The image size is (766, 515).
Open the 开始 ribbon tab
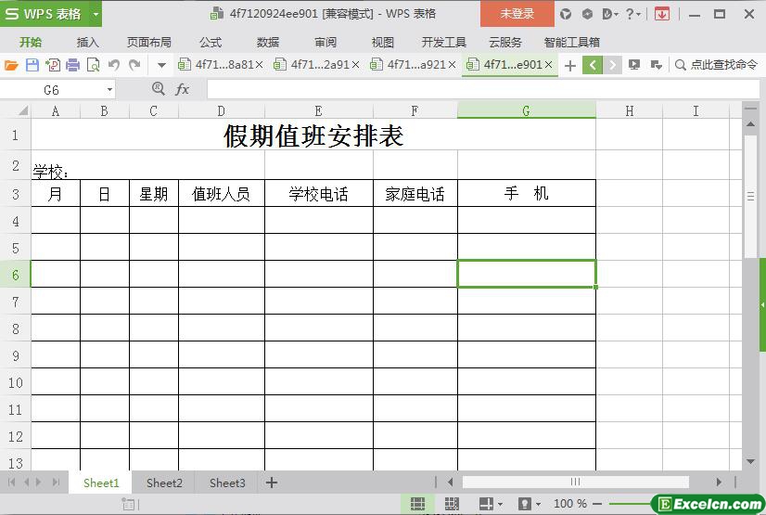(31, 42)
